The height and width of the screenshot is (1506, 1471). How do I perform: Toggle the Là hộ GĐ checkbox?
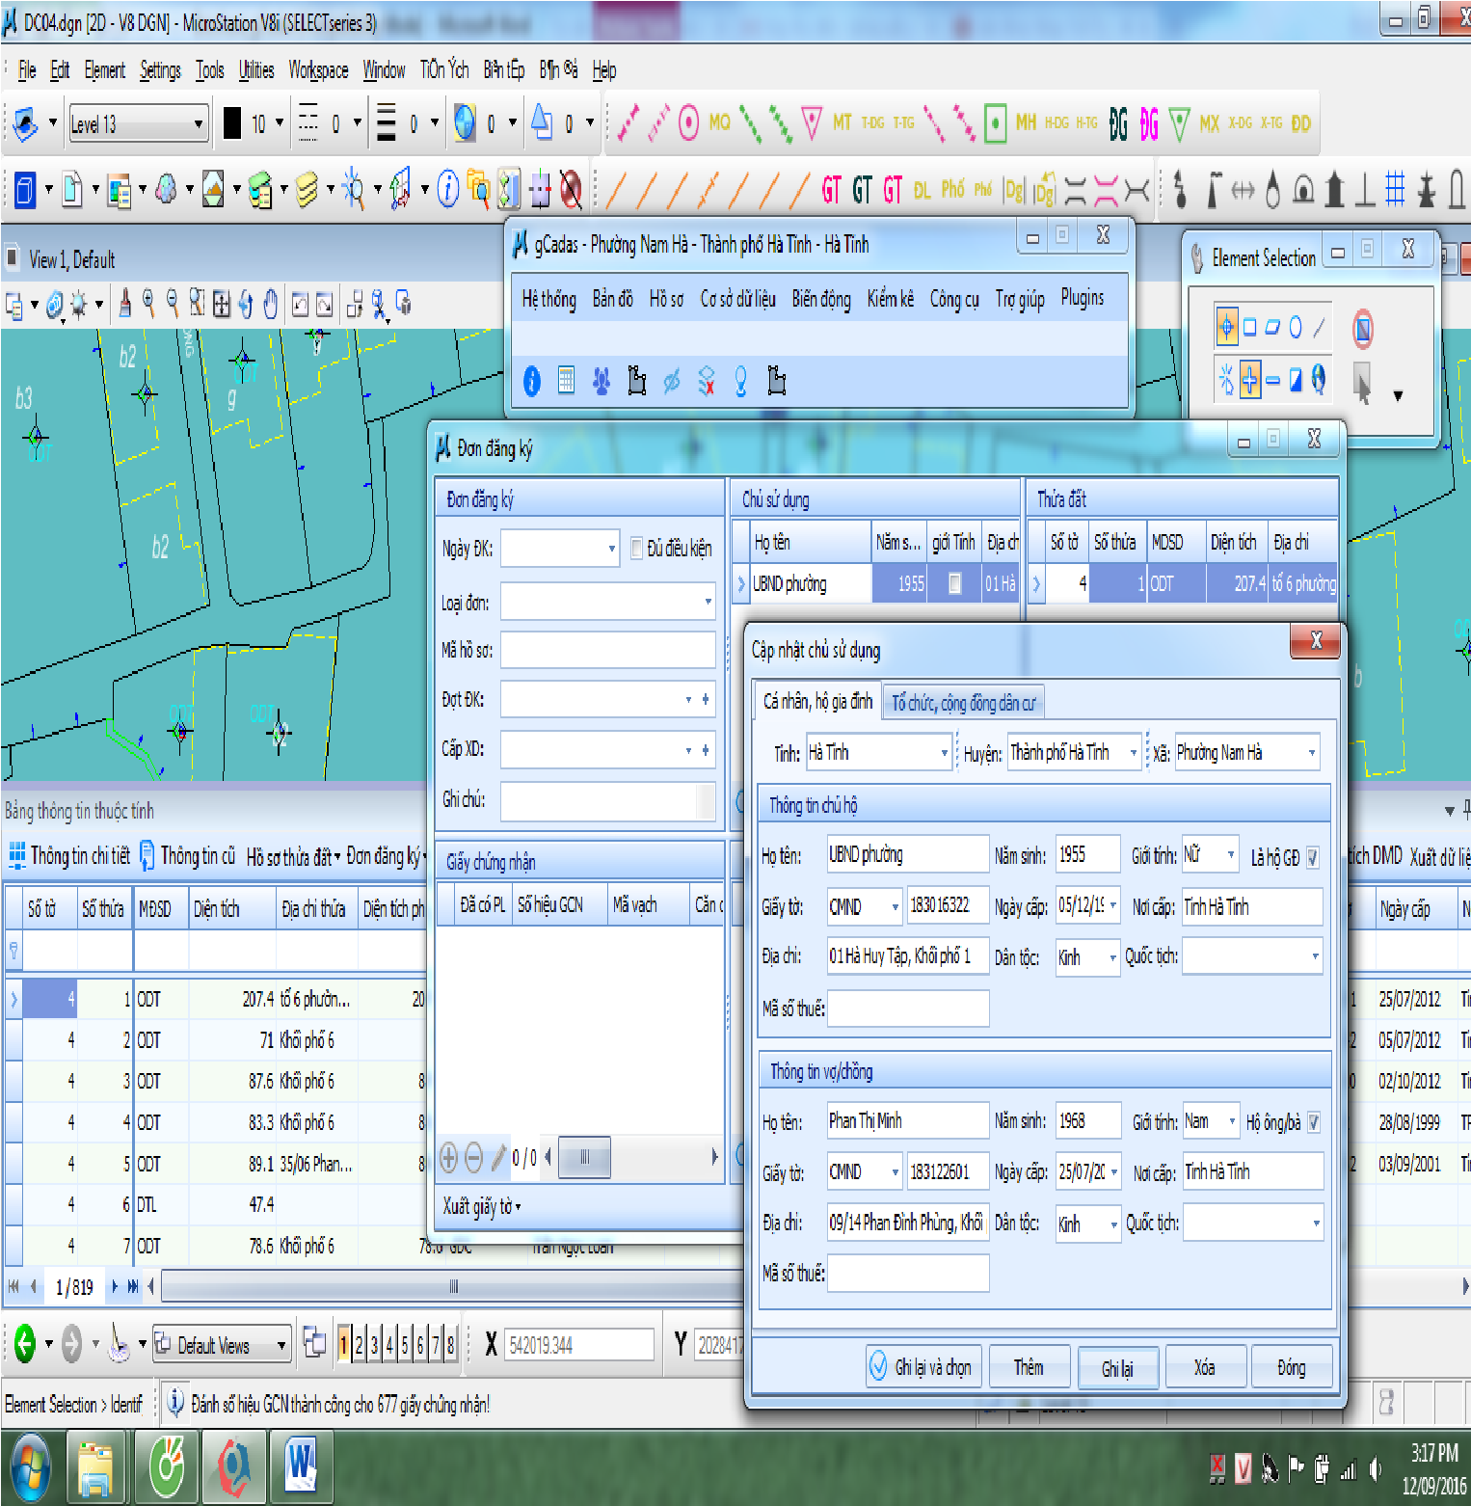1313,857
